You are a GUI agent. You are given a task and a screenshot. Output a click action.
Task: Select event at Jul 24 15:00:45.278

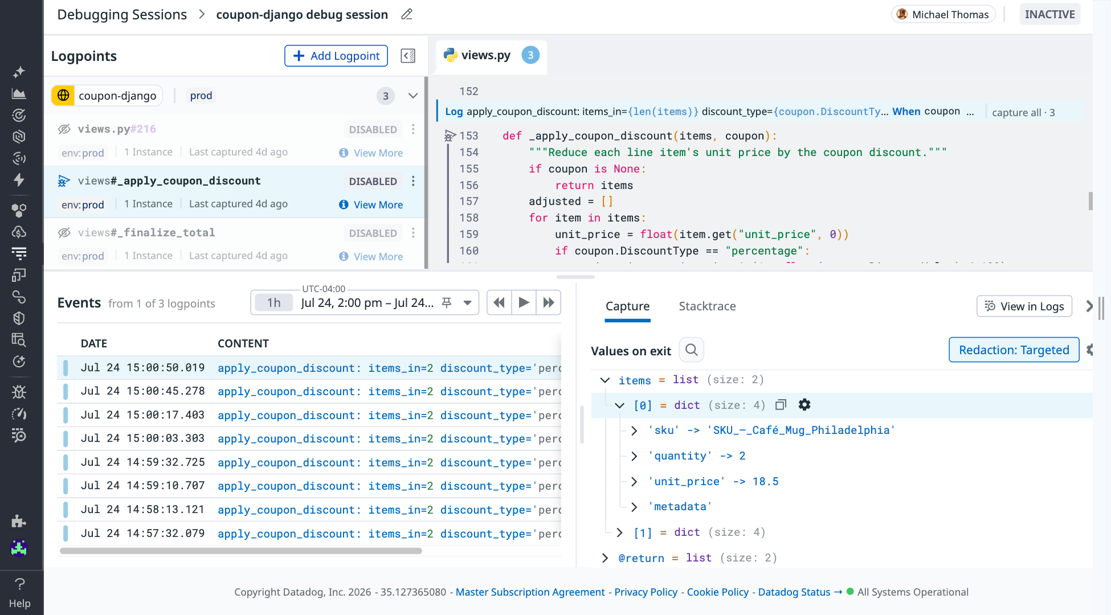(x=309, y=391)
